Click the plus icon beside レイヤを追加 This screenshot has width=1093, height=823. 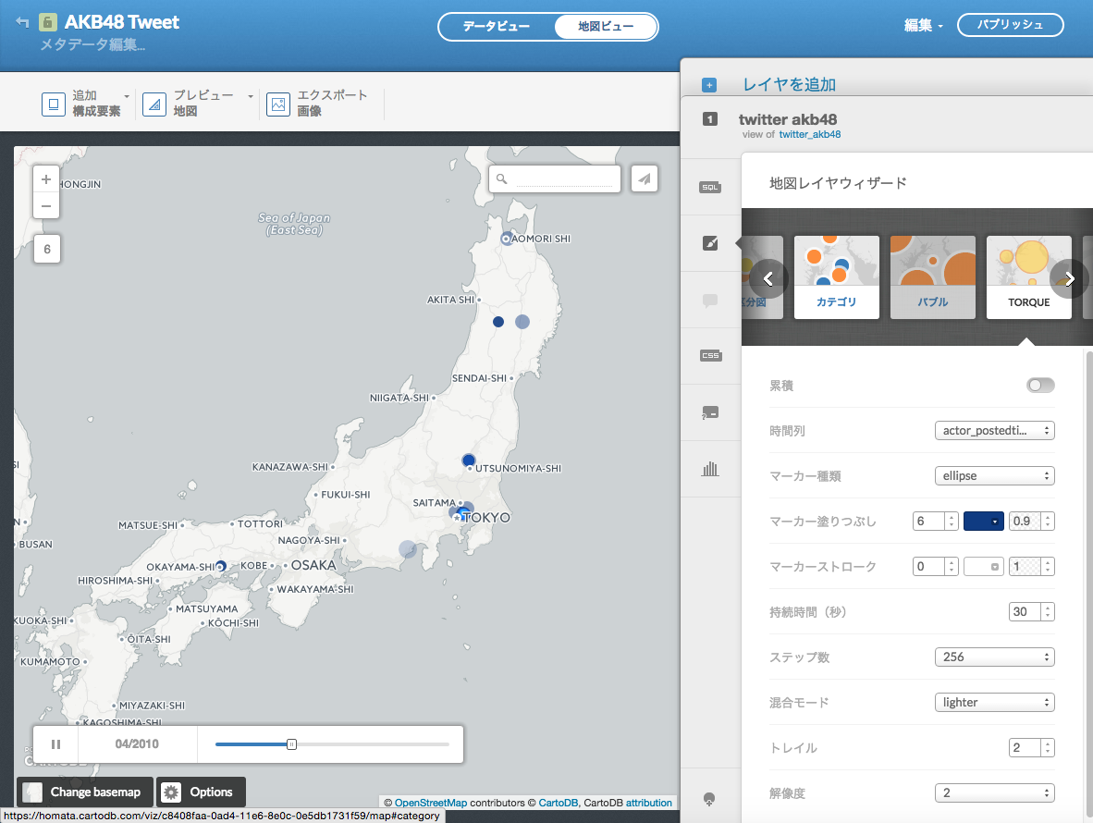(x=709, y=85)
